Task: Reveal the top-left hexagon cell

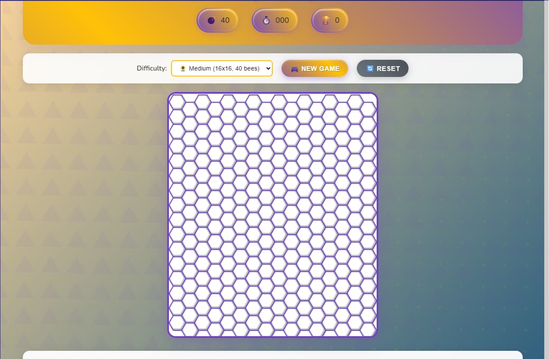Action: [x=177, y=102]
